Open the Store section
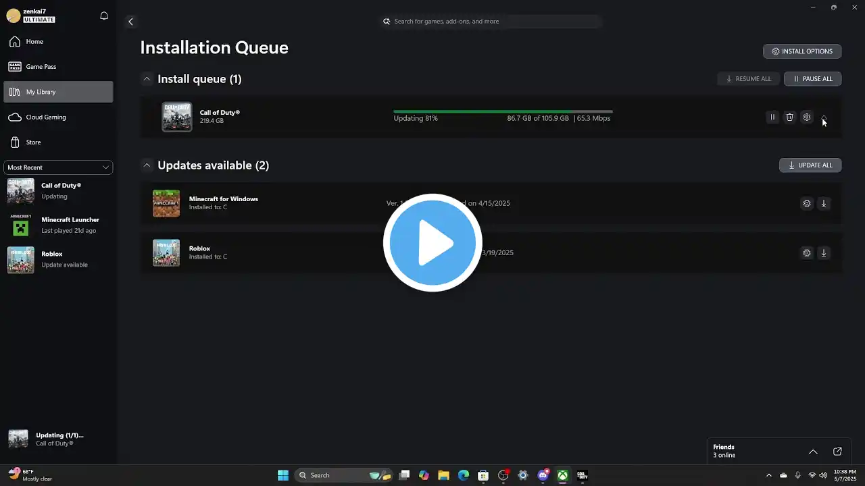Viewport: 865px width, 486px height. tap(58, 142)
